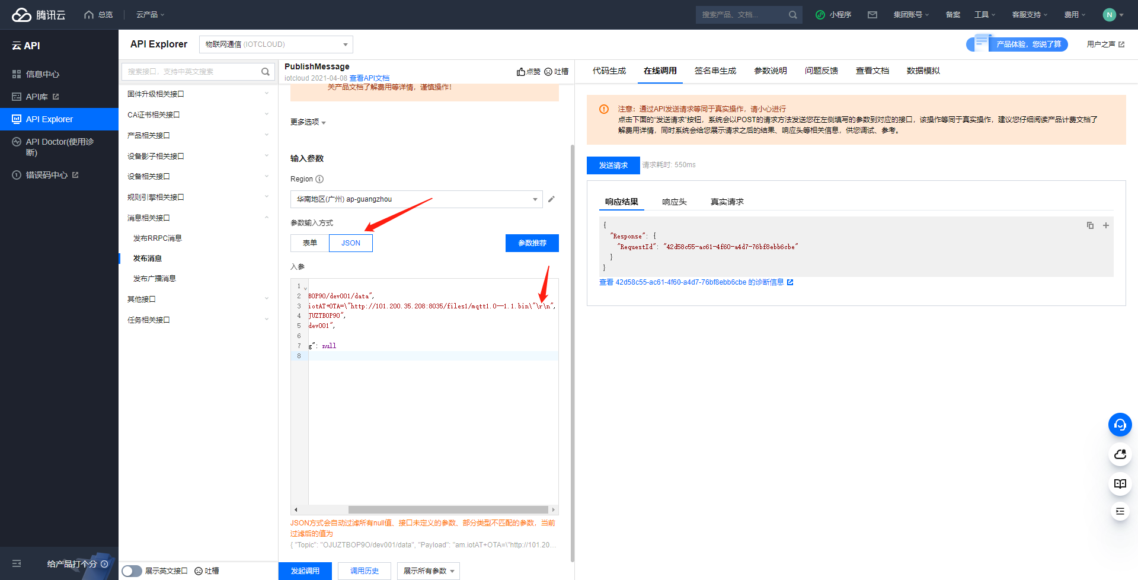Switch to 参数说明 tab

tap(771, 71)
